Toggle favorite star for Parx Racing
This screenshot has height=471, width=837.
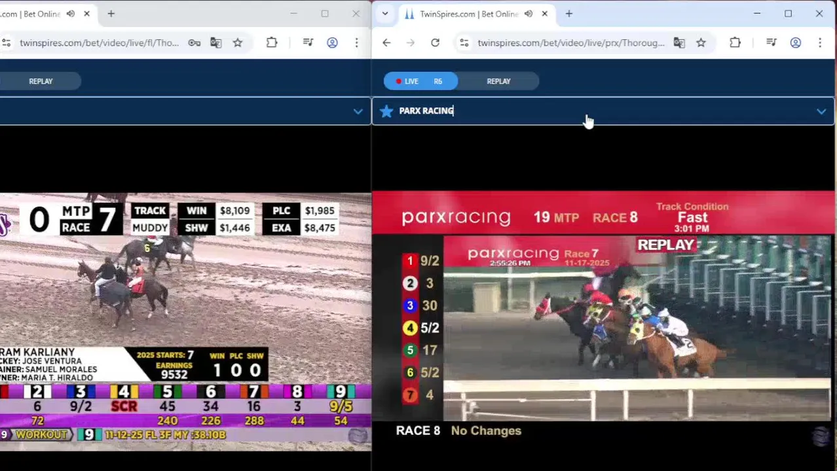[386, 111]
